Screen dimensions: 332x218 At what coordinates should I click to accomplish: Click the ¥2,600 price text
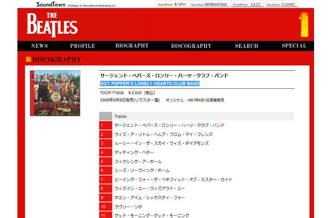(x=142, y=93)
